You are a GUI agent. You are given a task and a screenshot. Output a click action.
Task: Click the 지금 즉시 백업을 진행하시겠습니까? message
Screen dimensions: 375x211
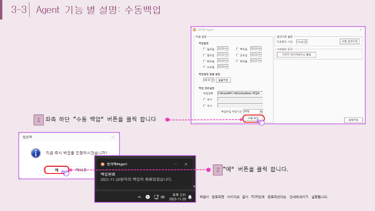(x=77, y=153)
